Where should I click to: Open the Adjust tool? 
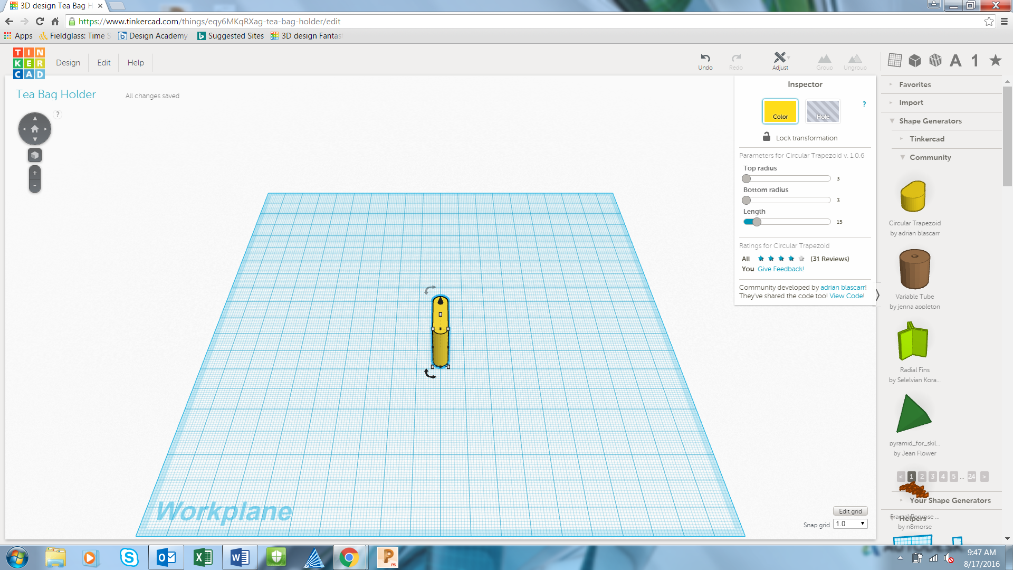click(x=780, y=58)
